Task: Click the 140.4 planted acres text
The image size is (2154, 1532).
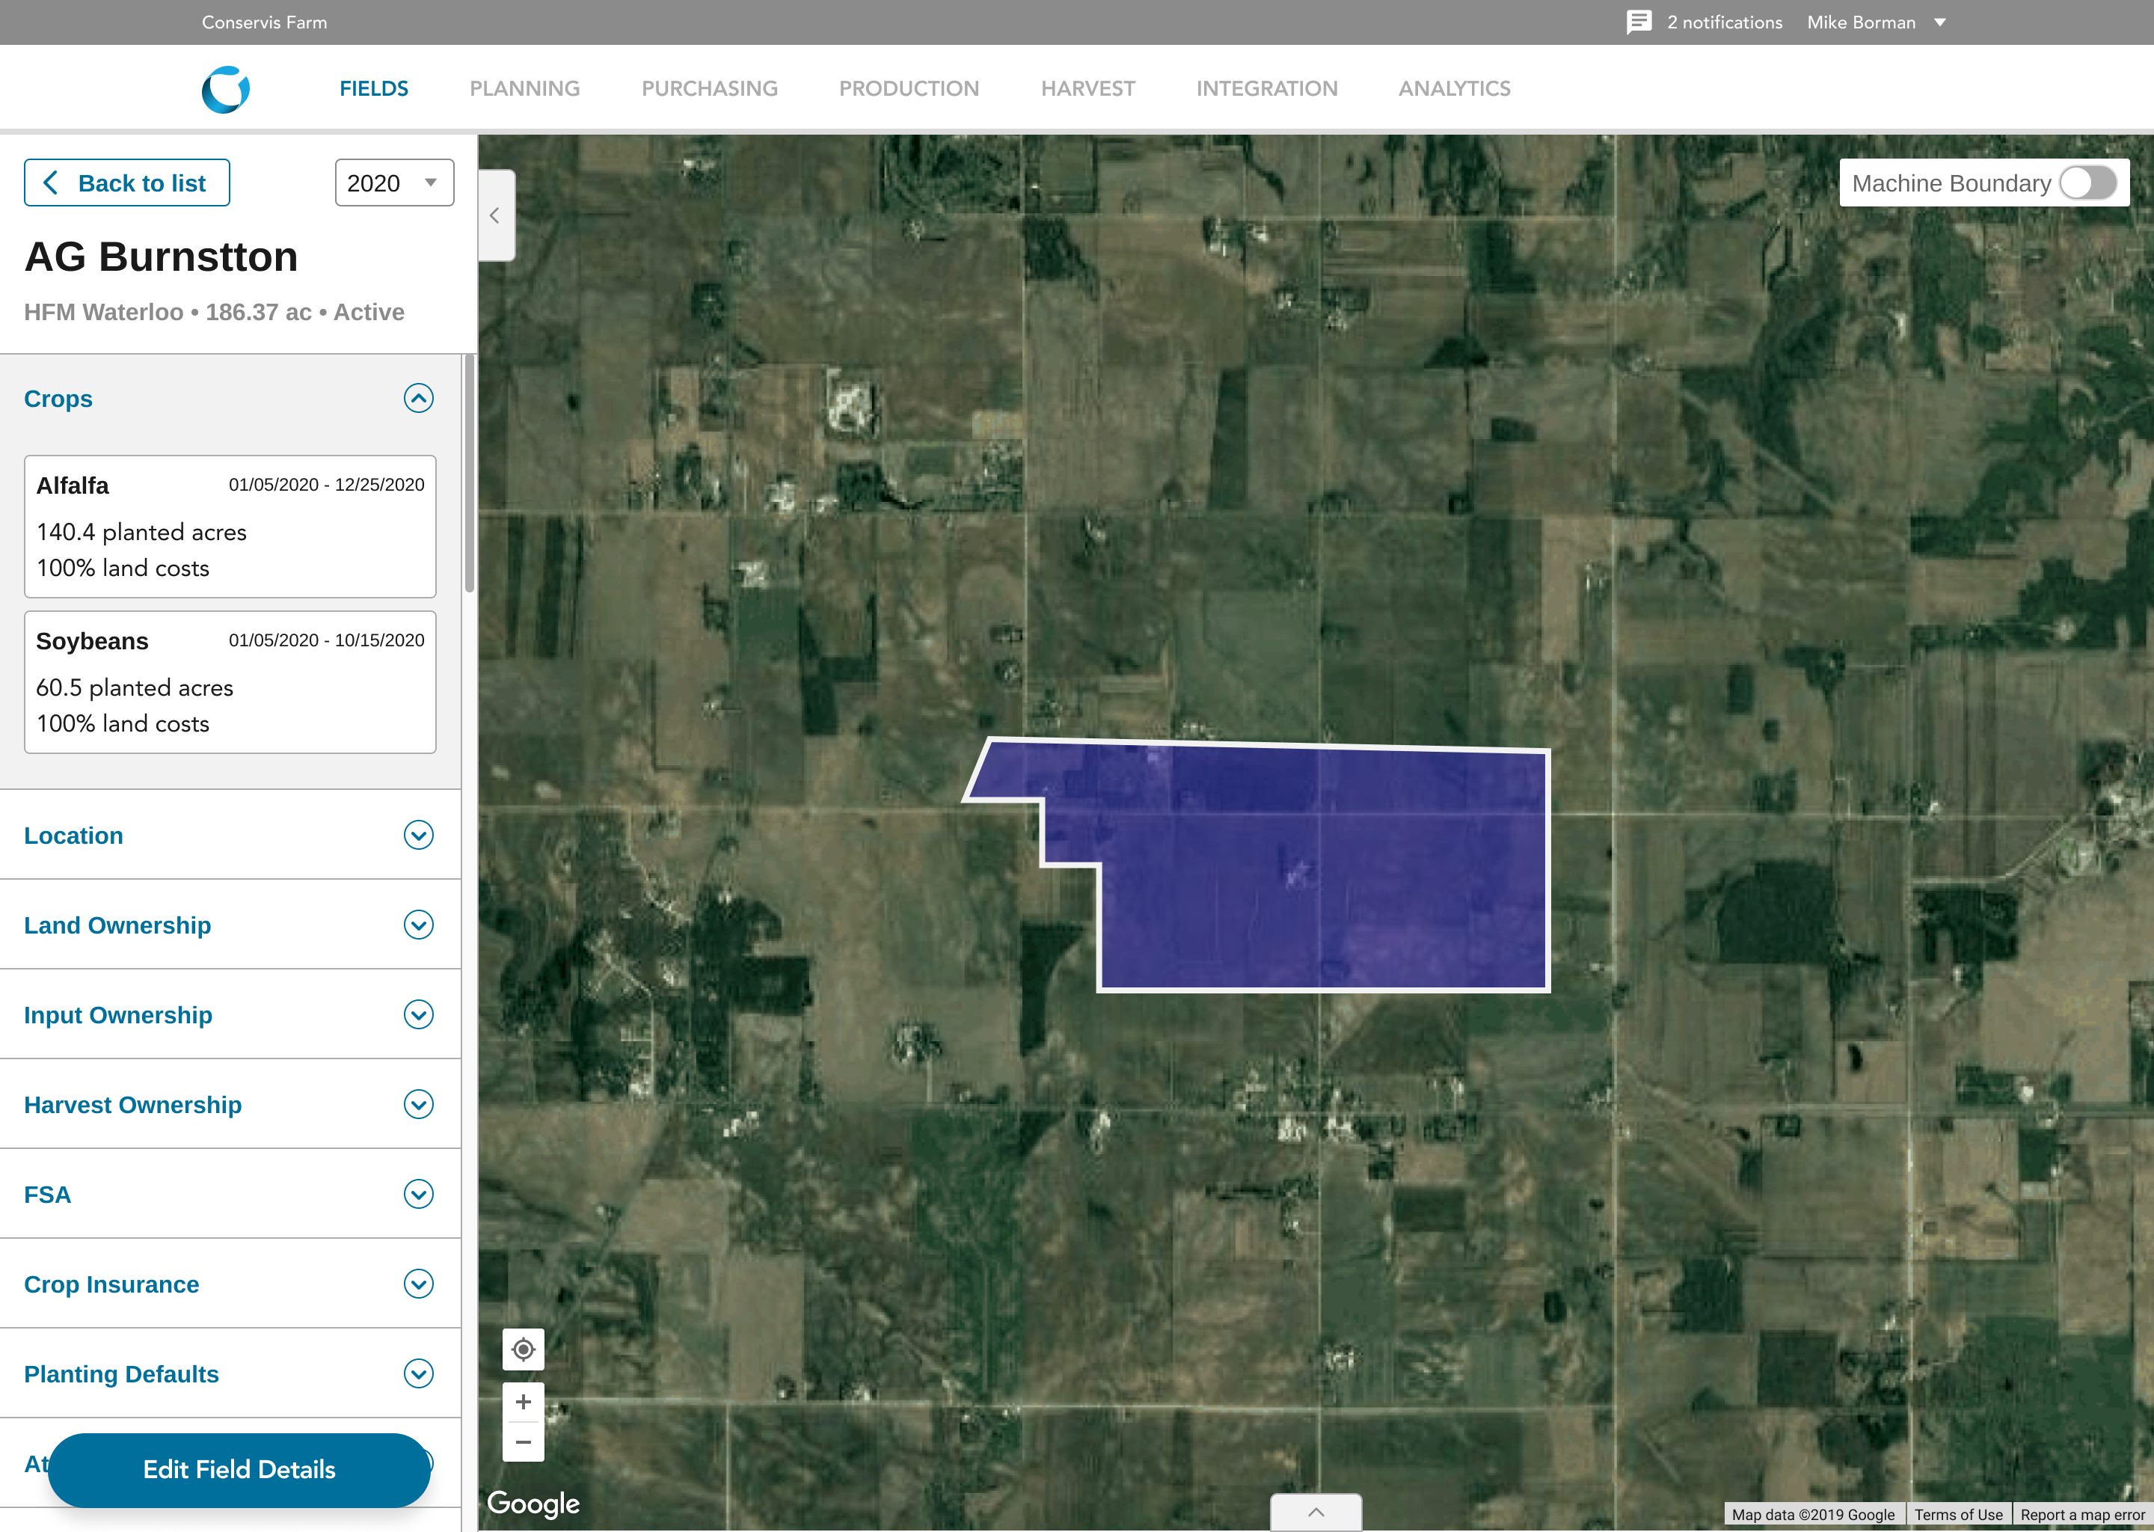Action: click(141, 532)
